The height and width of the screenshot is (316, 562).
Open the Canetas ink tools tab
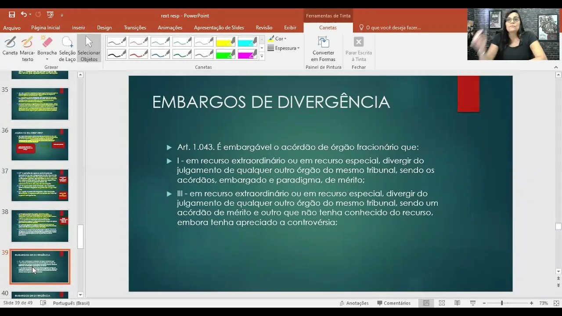tap(328, 28)
